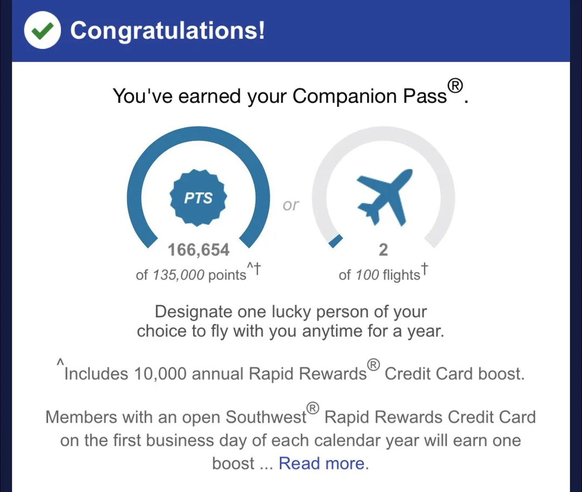Click the 'or' separator between the gauges
The height and width of the screenshot is (492, 582).
pyautogui.click(x=291, y=206)
